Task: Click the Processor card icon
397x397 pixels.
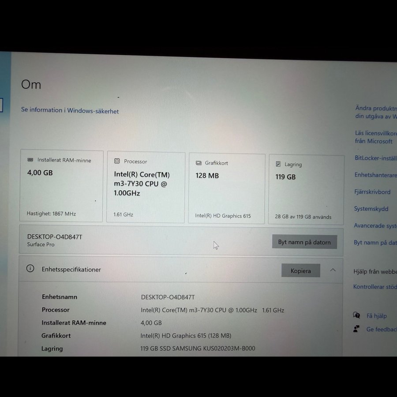Action: tap(117, 161)
